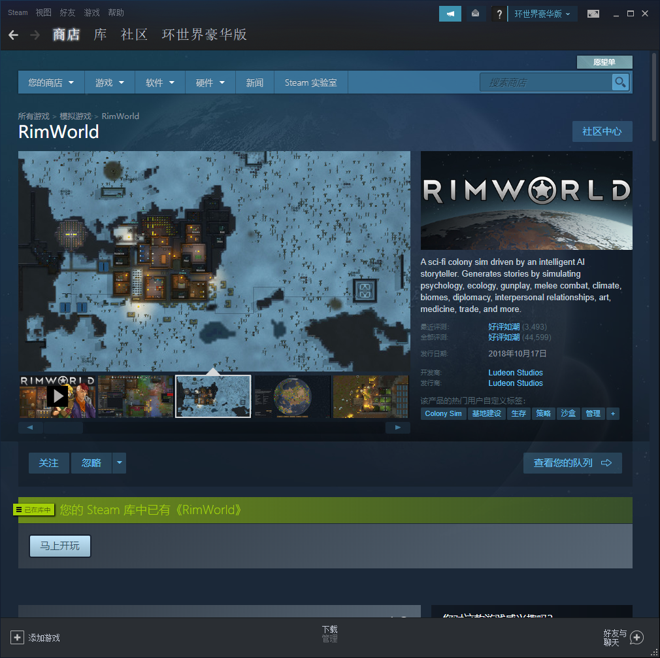Click the megaphone announcements icon
The image size is (660, 658).
450,14
